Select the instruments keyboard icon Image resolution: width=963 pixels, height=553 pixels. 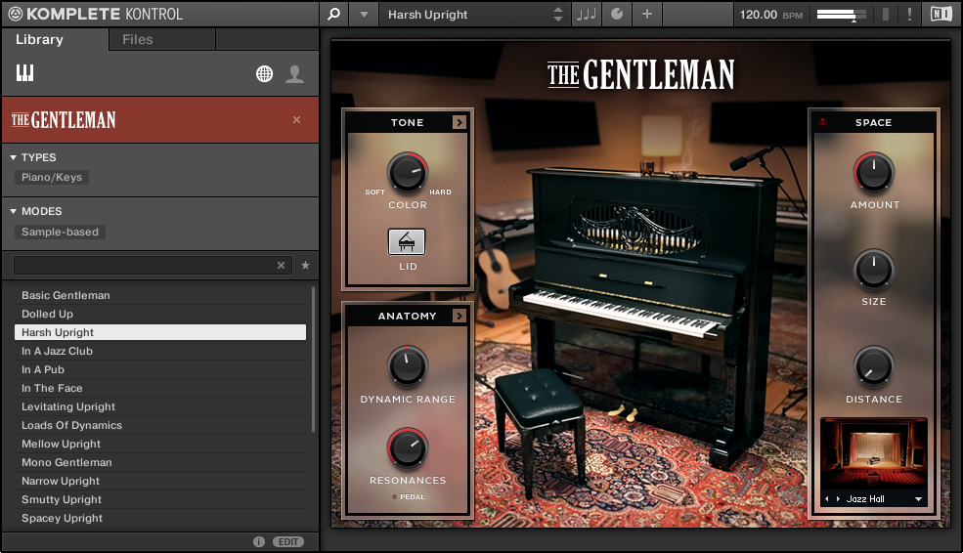[x=24, y=73]
